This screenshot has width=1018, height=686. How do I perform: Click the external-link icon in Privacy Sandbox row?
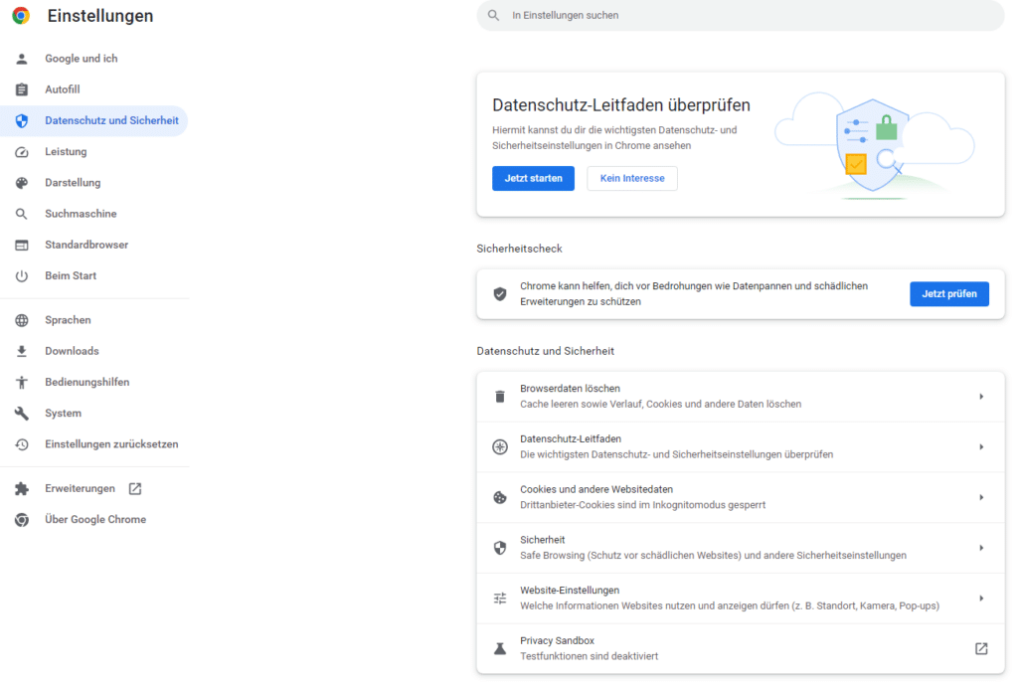(981, 649)
